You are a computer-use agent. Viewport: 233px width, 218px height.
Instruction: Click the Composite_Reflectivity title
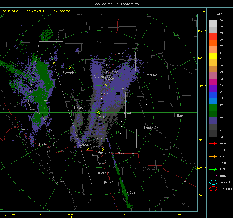click(116, 4)
